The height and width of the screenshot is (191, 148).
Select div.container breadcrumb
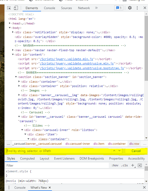pos(117,144)
